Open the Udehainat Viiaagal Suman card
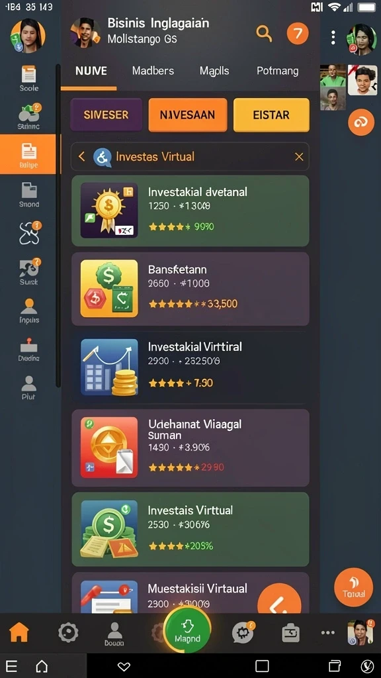This screenshot has height=678, width=381. click(190, 448)
